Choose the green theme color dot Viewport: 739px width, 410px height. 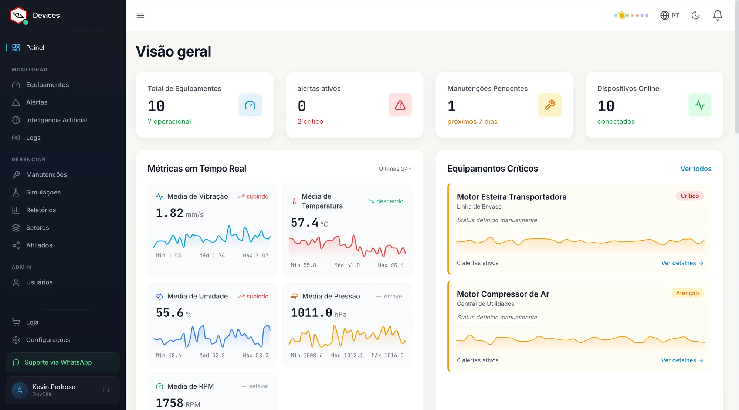pyautogui.click(x=628, y=16)
